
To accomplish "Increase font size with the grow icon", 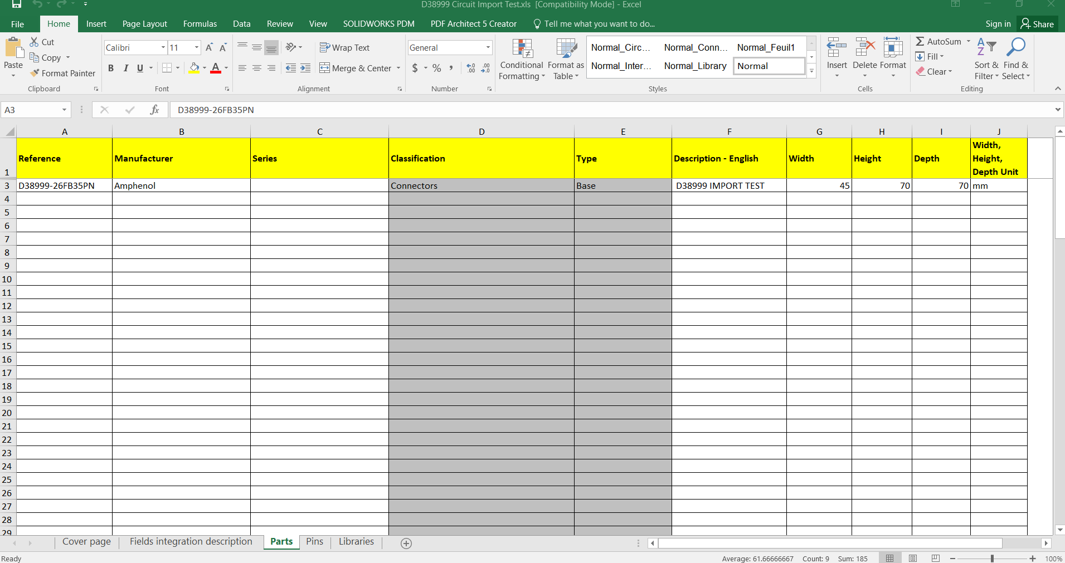I will click(x=209, y=47).
